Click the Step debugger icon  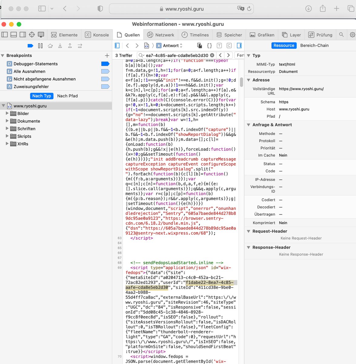tap(80, 46)
